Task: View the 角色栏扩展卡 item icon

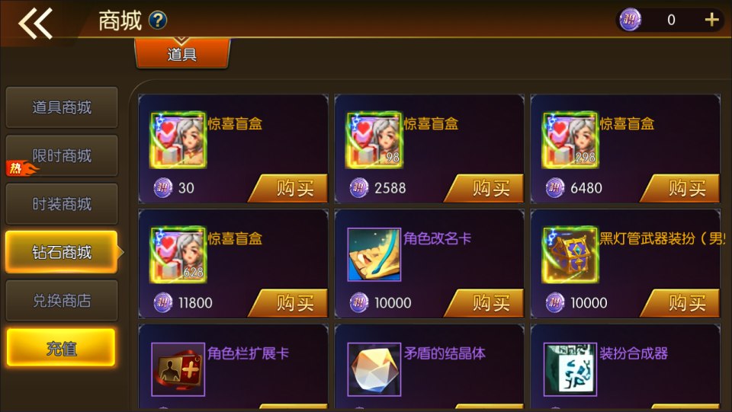Action: pyautogui.click(x=178, y=369)
